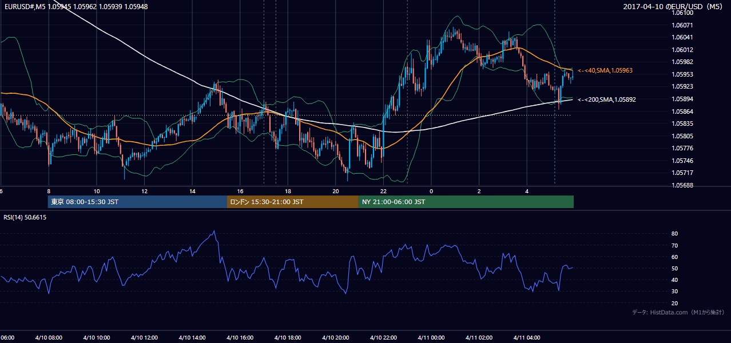This screenshot has height=343, width=731.
Task: Click price axis label 1.06012
Action: (x=682, y=50)
